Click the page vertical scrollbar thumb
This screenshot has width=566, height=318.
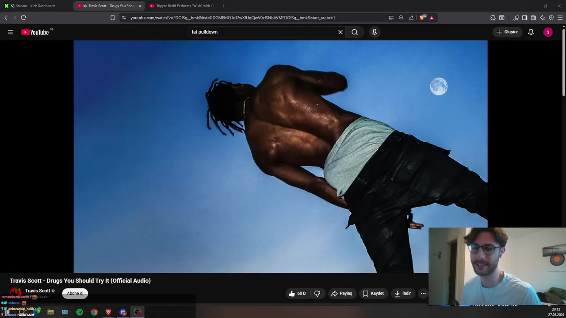(x=563, y=62)
